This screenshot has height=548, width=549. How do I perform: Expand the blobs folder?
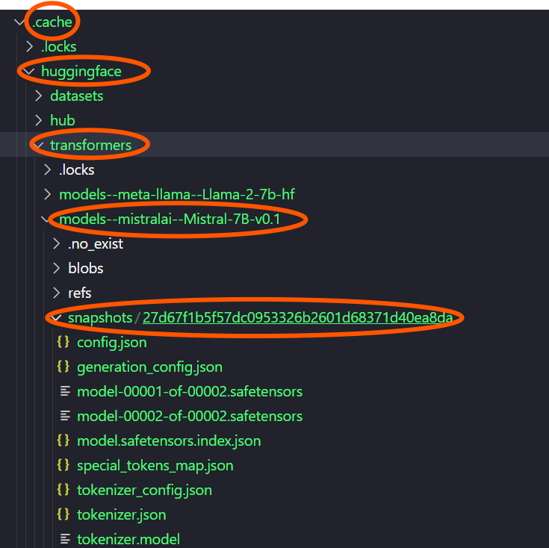coord(57,268)
